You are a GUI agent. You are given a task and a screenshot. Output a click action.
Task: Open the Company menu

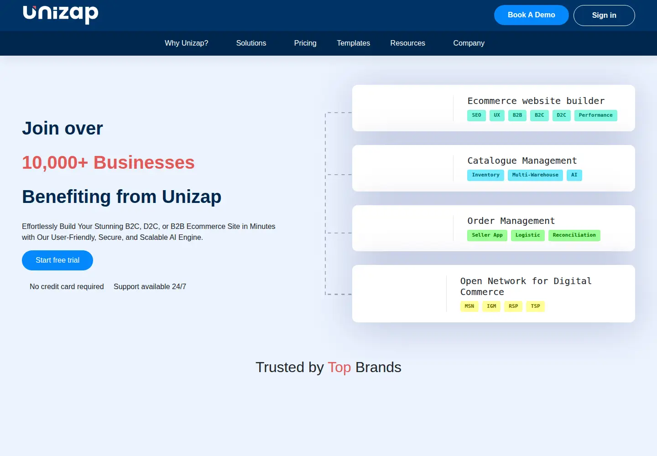pyautogui.click(x=469, y=43)
